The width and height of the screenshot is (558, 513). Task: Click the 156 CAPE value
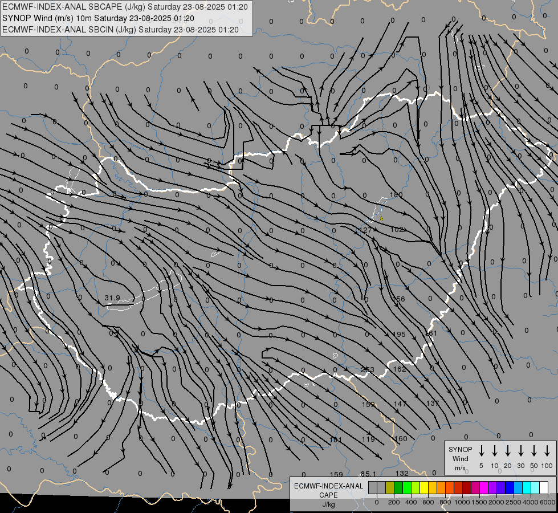tap(398, 299)
